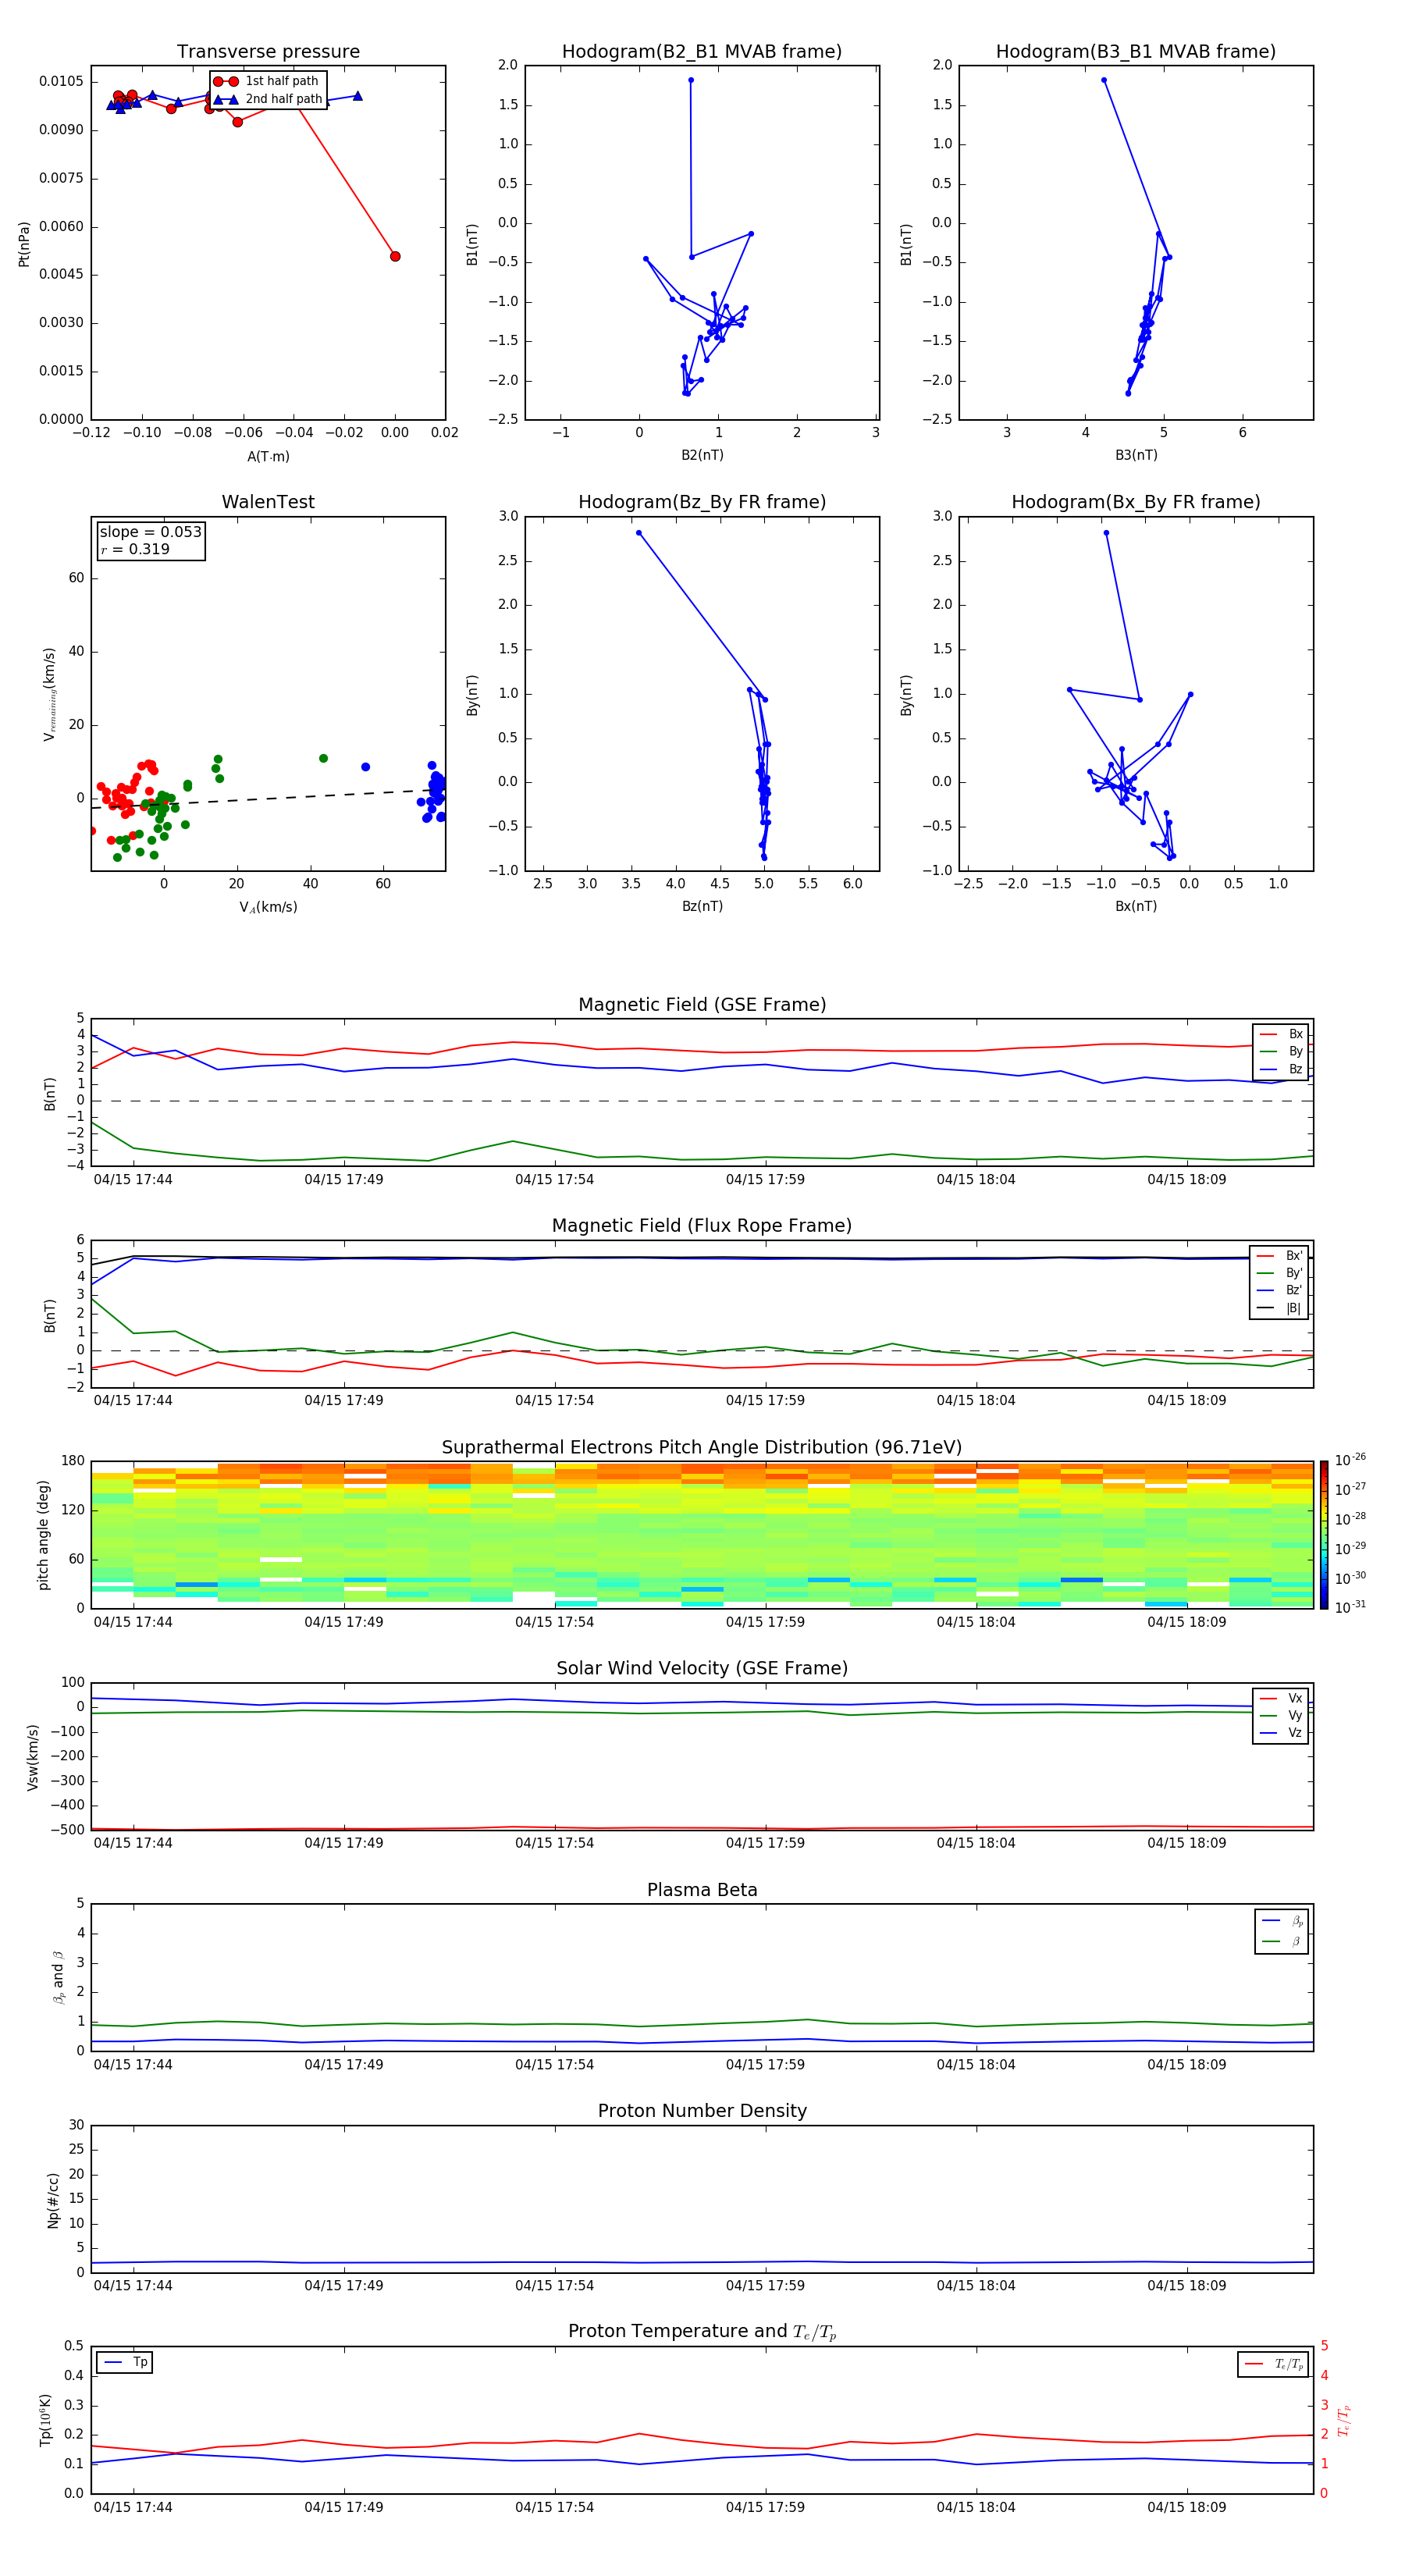Click the 'Te/Tp' legend in temperature plot

click(1274, 2365)
